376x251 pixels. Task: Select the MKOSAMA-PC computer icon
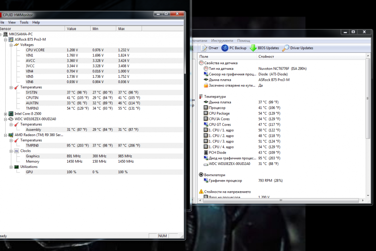(x=6, y=34)
